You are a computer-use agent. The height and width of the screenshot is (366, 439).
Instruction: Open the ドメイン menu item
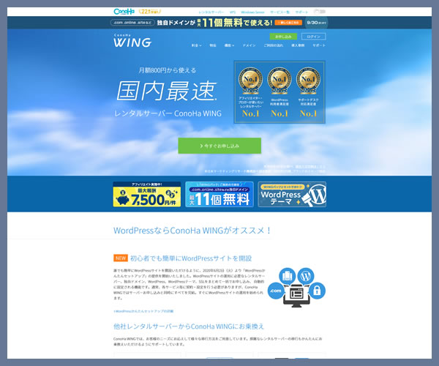pos(249,45)
